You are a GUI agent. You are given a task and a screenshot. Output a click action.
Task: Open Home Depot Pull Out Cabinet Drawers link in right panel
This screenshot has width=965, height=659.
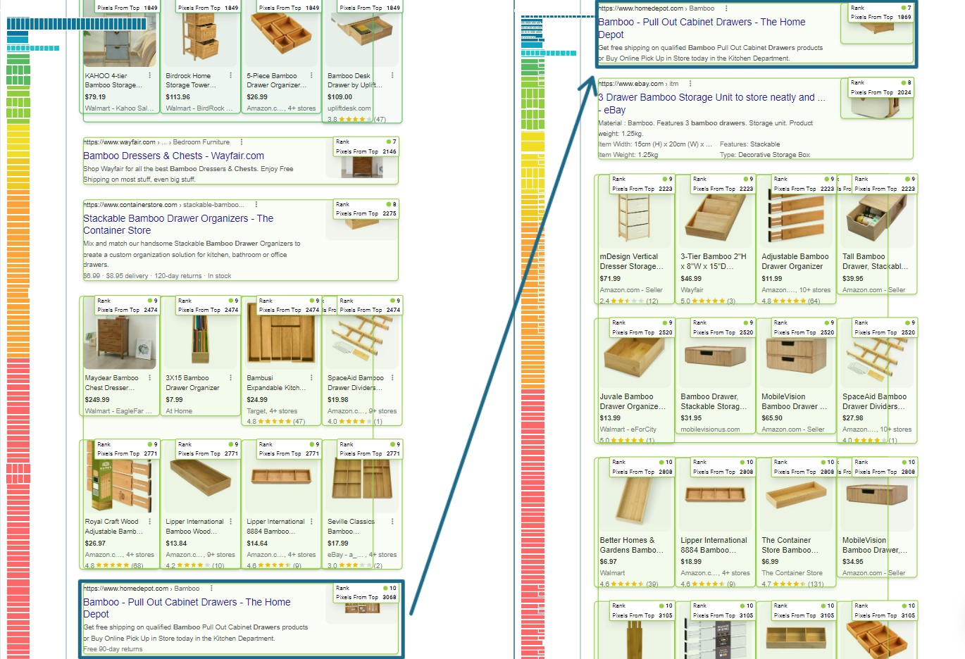(702, 28)
